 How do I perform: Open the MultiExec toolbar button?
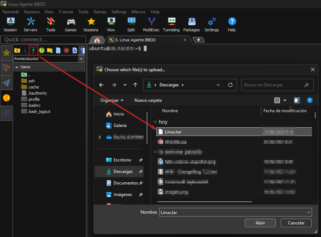click(151, 24)
